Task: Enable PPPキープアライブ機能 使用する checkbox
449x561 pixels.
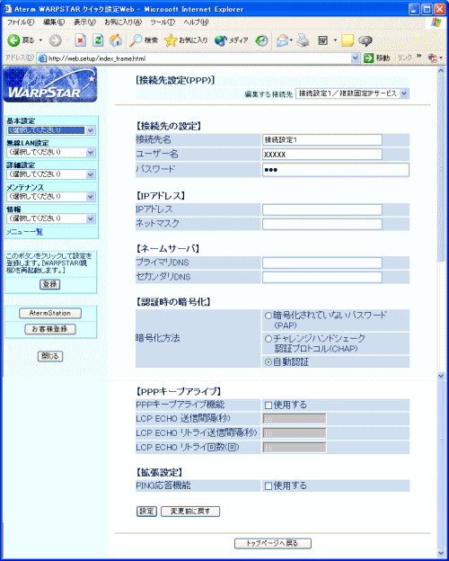Action: click(269, 405)
